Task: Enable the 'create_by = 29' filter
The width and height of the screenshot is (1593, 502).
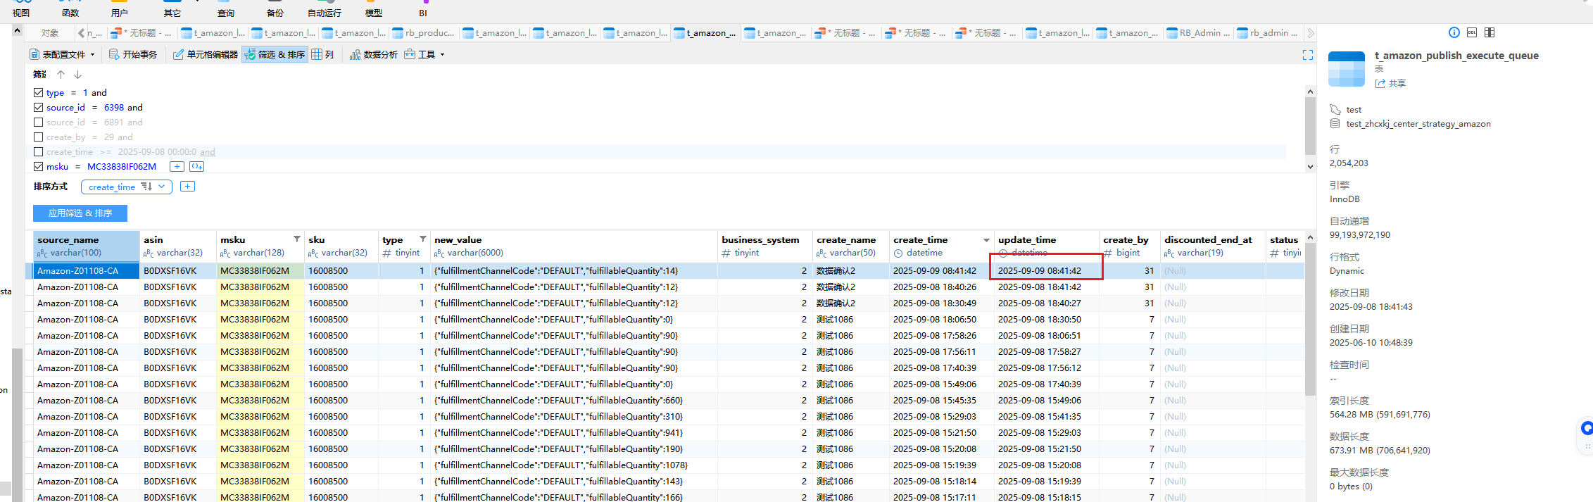Action: [39, 137]
